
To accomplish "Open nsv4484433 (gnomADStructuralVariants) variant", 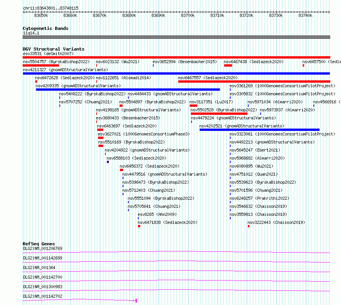I will [x=170, y=94].
